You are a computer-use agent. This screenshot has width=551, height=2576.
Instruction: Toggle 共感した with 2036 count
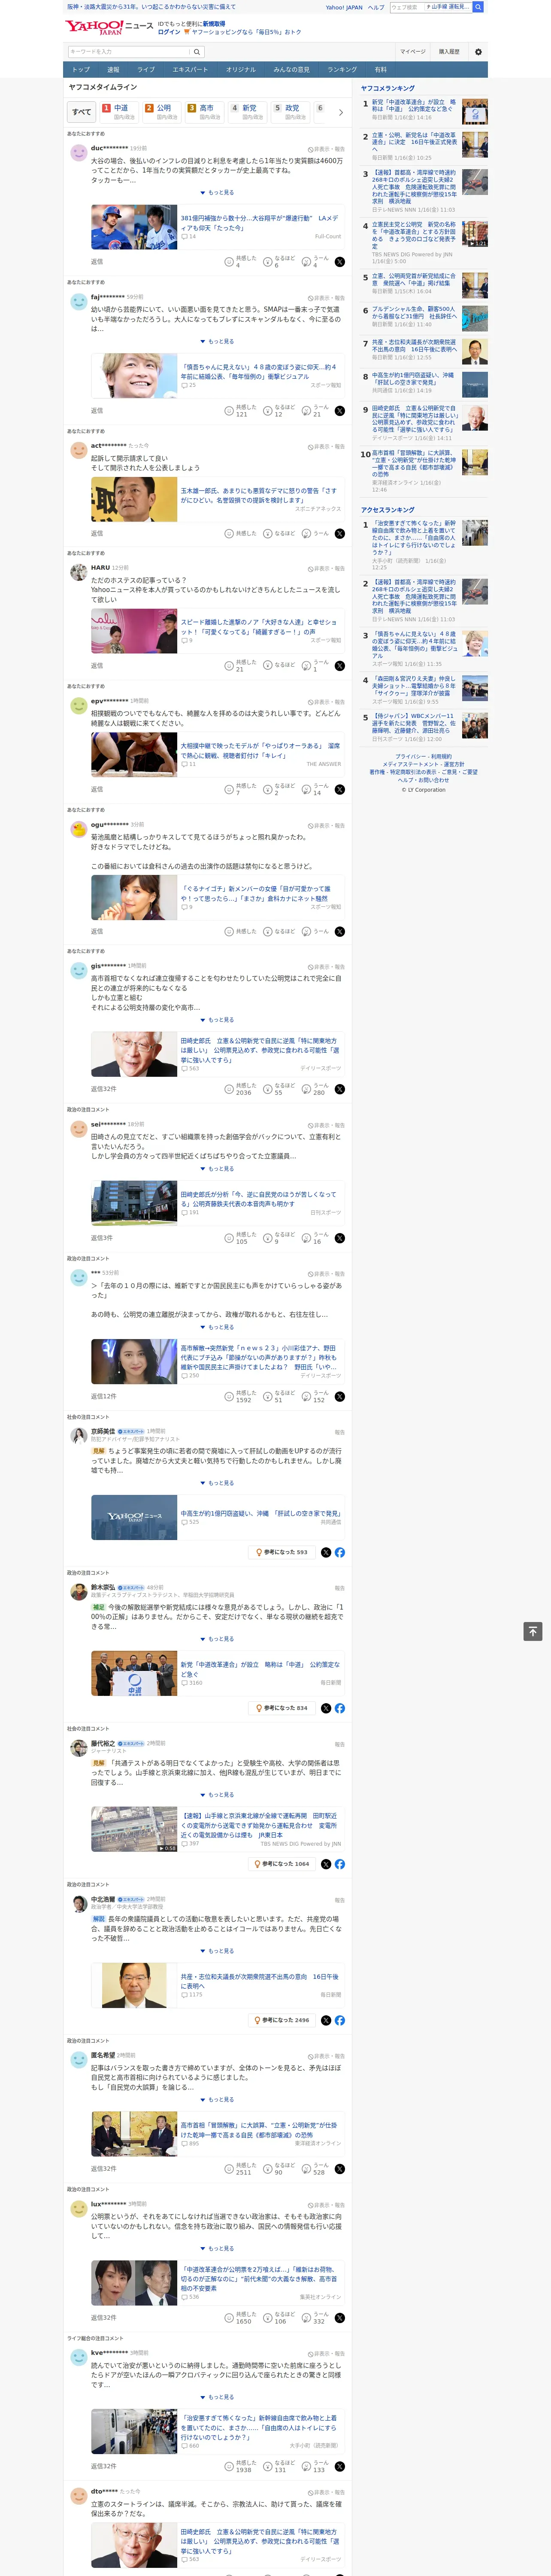click(239, 1089)
